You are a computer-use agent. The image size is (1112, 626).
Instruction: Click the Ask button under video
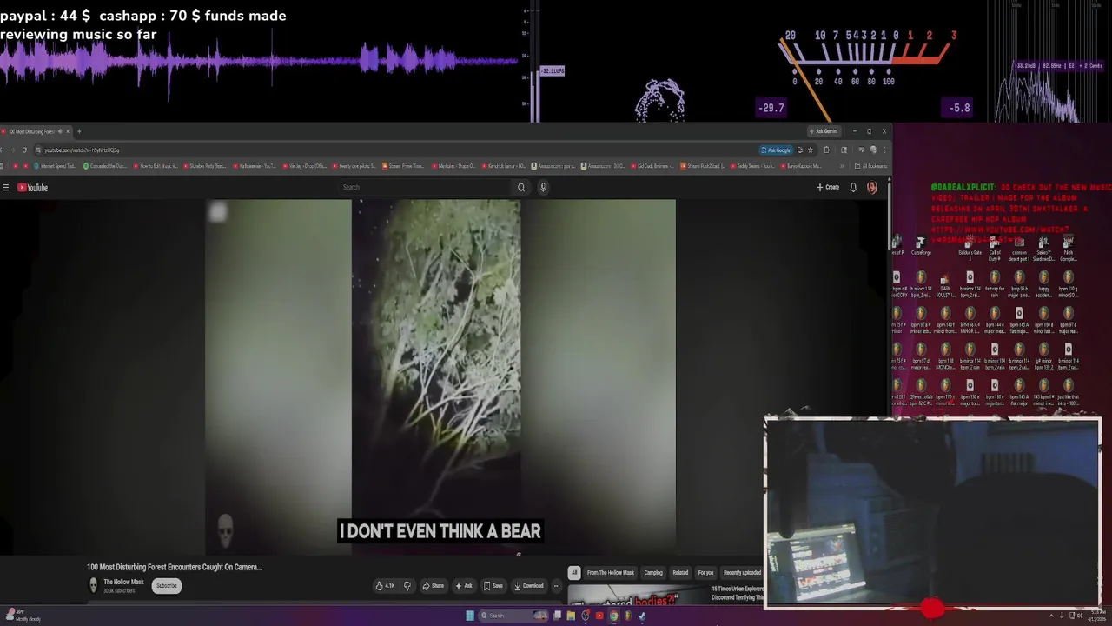click(464, 586)
